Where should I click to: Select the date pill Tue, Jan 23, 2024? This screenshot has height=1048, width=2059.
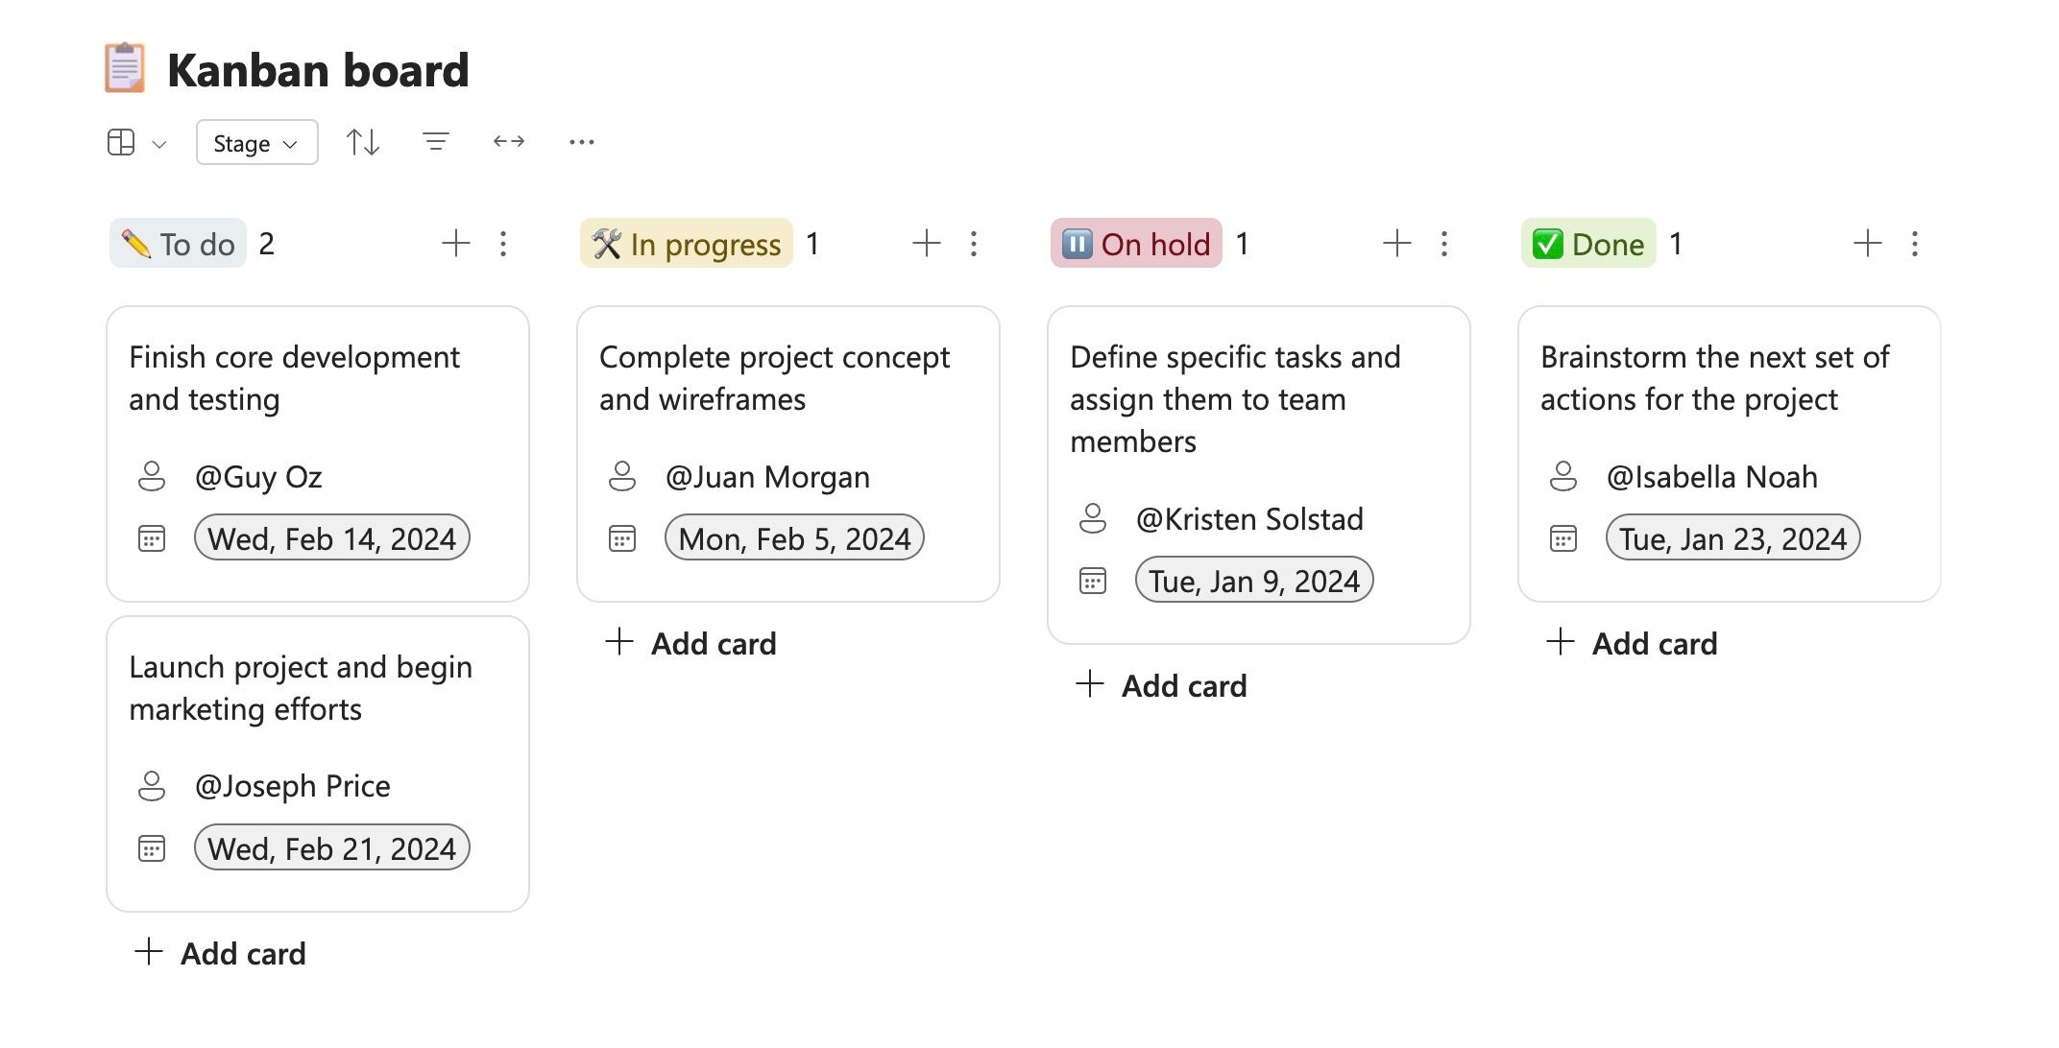coord(1732,538)
